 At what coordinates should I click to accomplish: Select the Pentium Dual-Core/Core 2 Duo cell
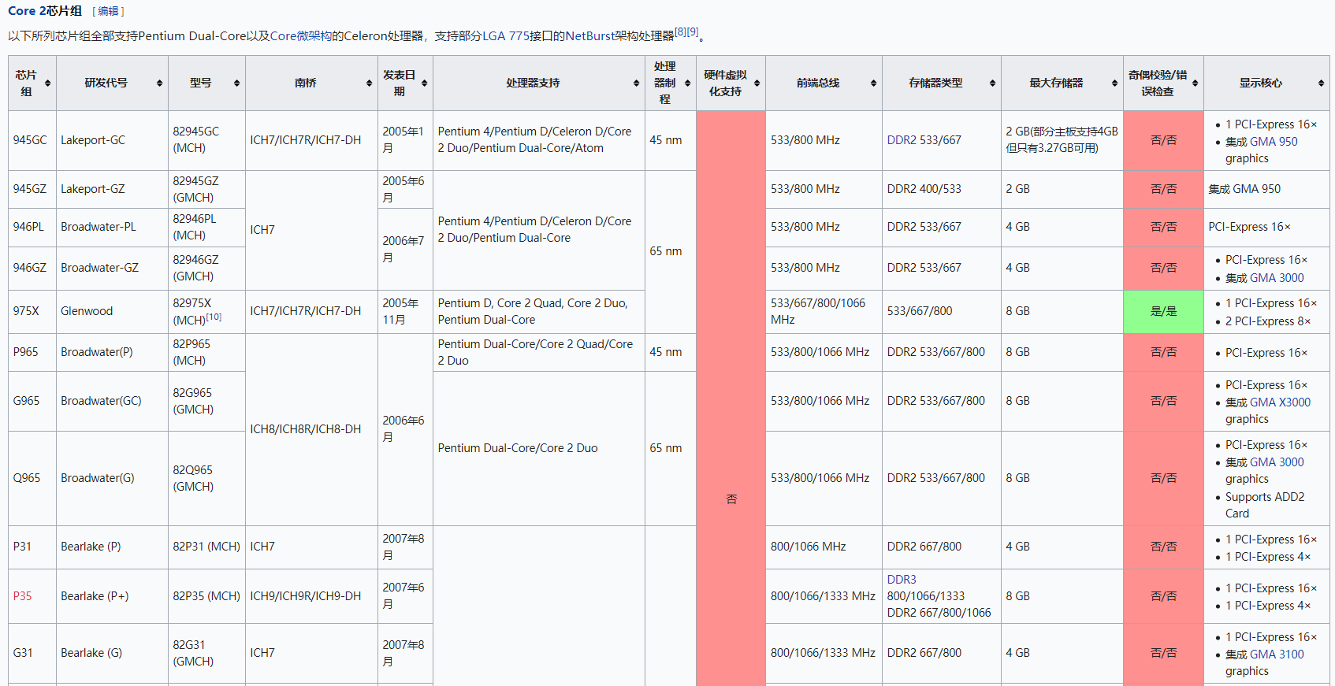(x=539, y=448)
